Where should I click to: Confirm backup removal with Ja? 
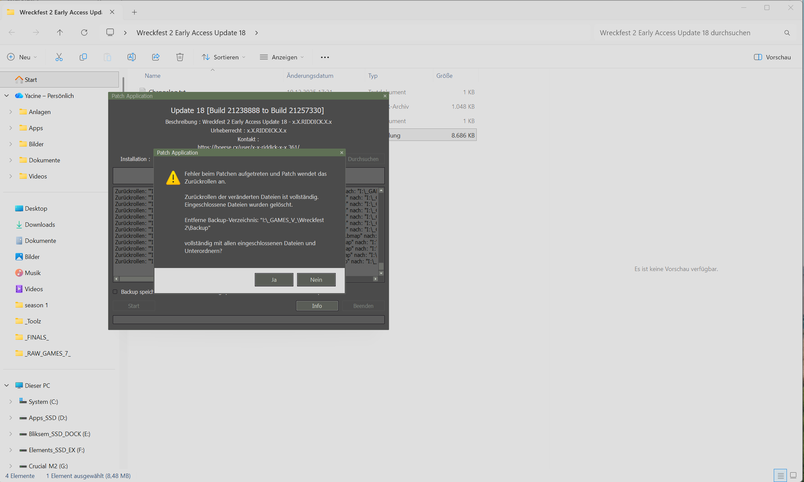pyautogui.click(x=274, y=279)
